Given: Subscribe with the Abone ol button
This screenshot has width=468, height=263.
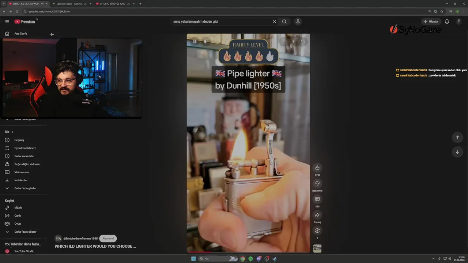Looking at the screenshot, I should coord(108,239).
